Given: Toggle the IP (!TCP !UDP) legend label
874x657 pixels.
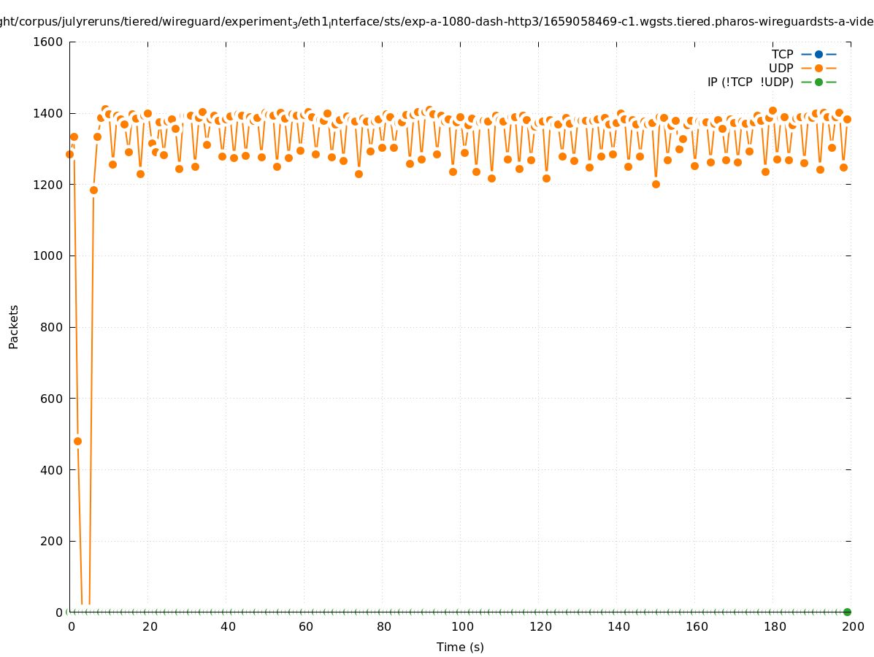Looking at the screenshot, I should [750, 82].
